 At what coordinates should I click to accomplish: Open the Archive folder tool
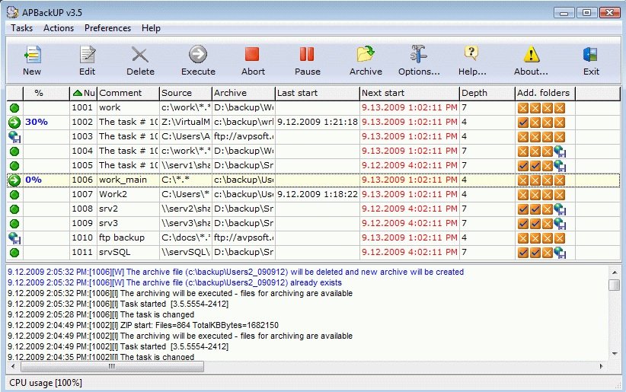click(366, 61)
